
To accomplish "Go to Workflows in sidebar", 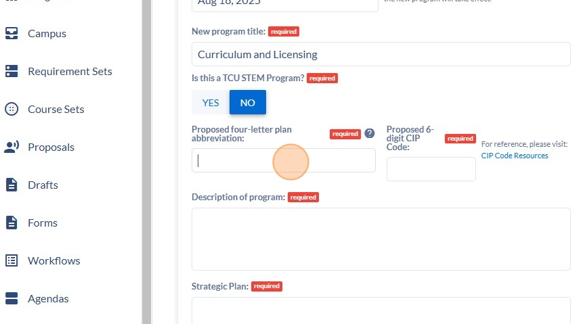I will tap(54, 261).
